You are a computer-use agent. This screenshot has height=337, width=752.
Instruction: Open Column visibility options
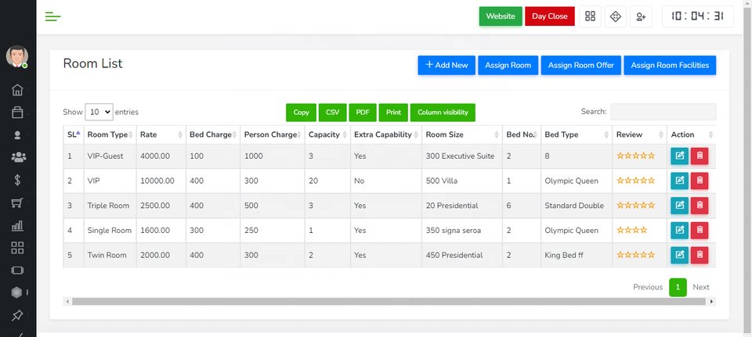[x=443, y=113]
